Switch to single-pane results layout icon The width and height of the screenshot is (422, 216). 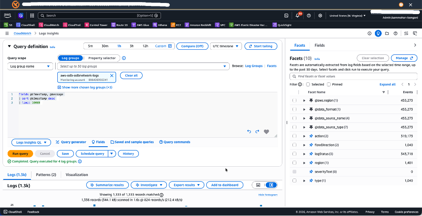[259, 185]
